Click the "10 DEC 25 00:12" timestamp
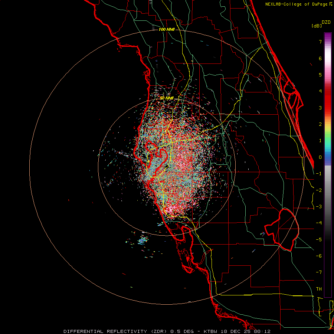Image resolution: width=334 pixels, height=334 pixels. [x=246, y=331]
